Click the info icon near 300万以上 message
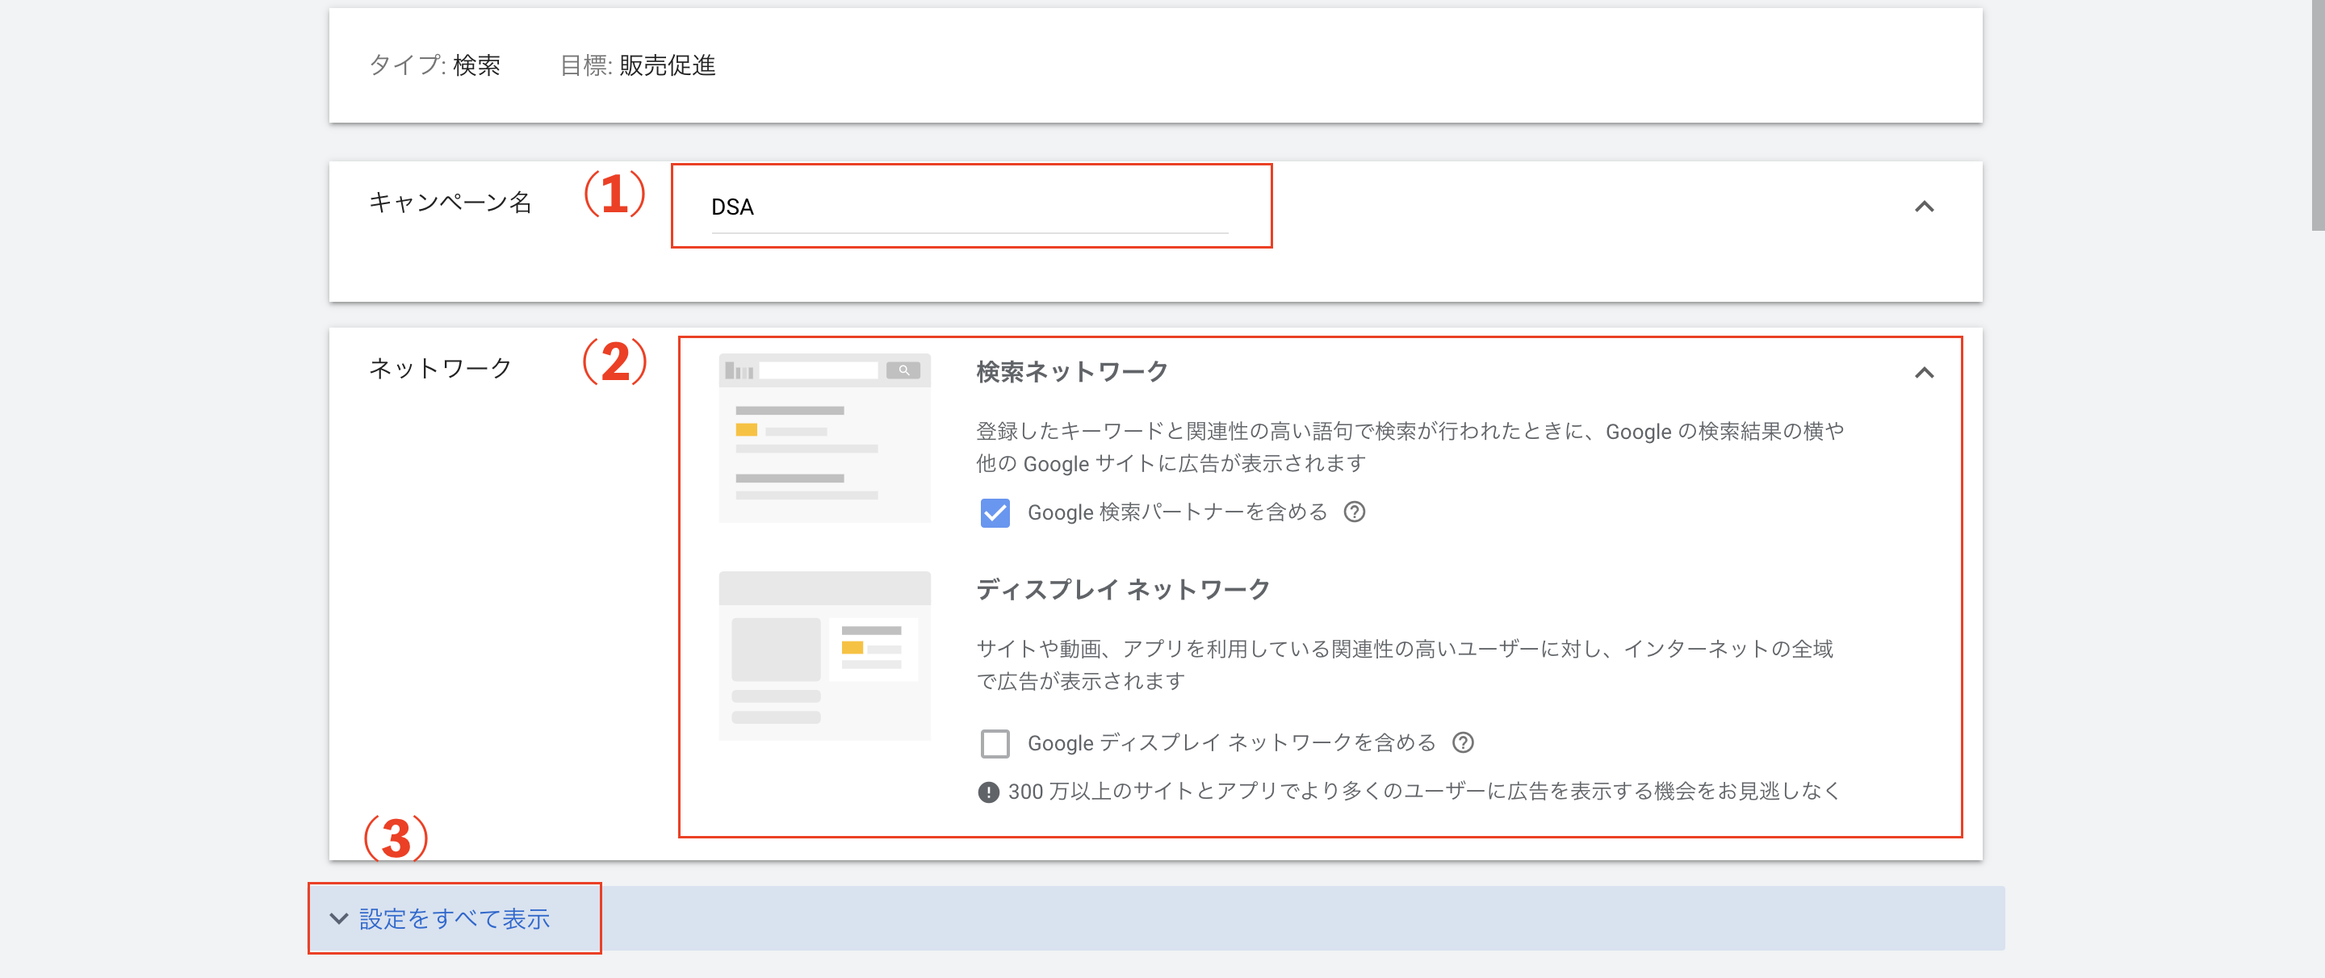The image size is (2325, 978). pyautogui.click(x=987, y=792)
